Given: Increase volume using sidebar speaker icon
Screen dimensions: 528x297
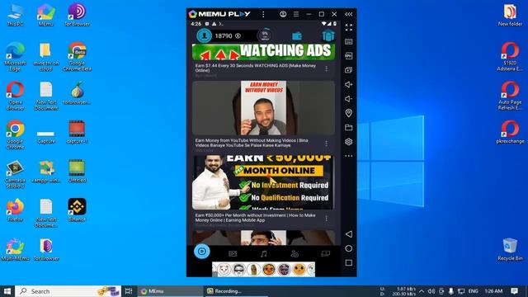Looking at the screenshot, I should (x=349, y=84).
